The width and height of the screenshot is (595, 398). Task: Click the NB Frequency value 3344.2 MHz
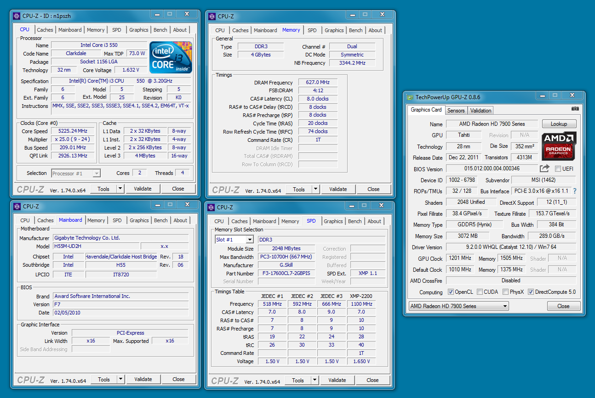[x=352, y=63]
